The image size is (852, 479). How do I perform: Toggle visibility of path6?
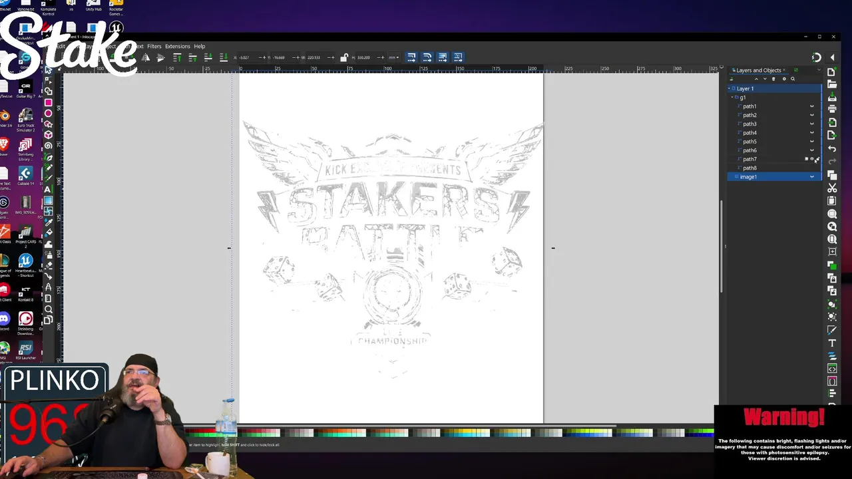812,150
